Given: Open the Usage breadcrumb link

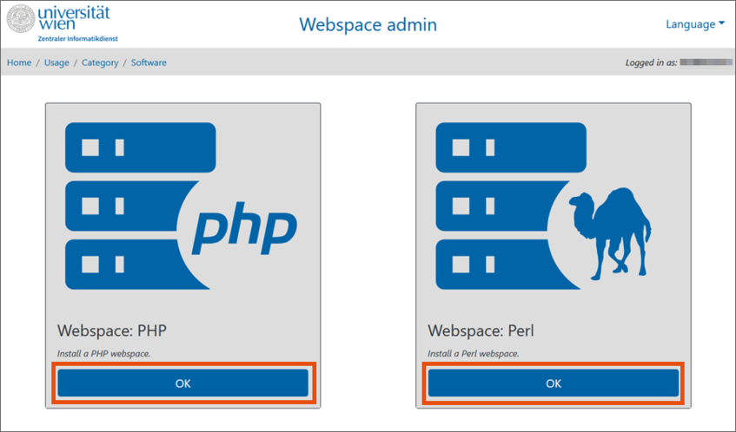Looking at the screenshot, I should click(x=56, y=62).
